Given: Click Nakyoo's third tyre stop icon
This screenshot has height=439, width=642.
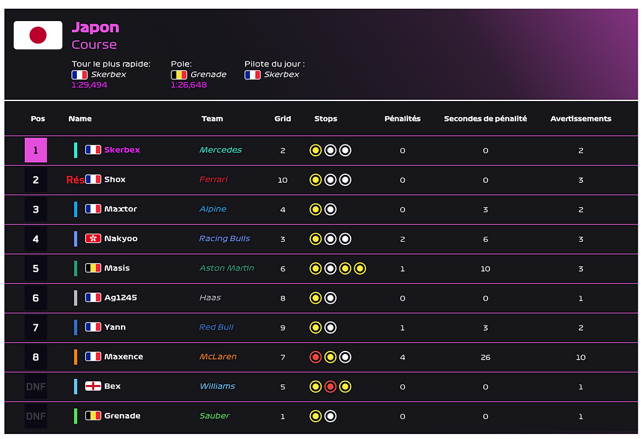Looking at the screenshot, I should click(345, 239).
